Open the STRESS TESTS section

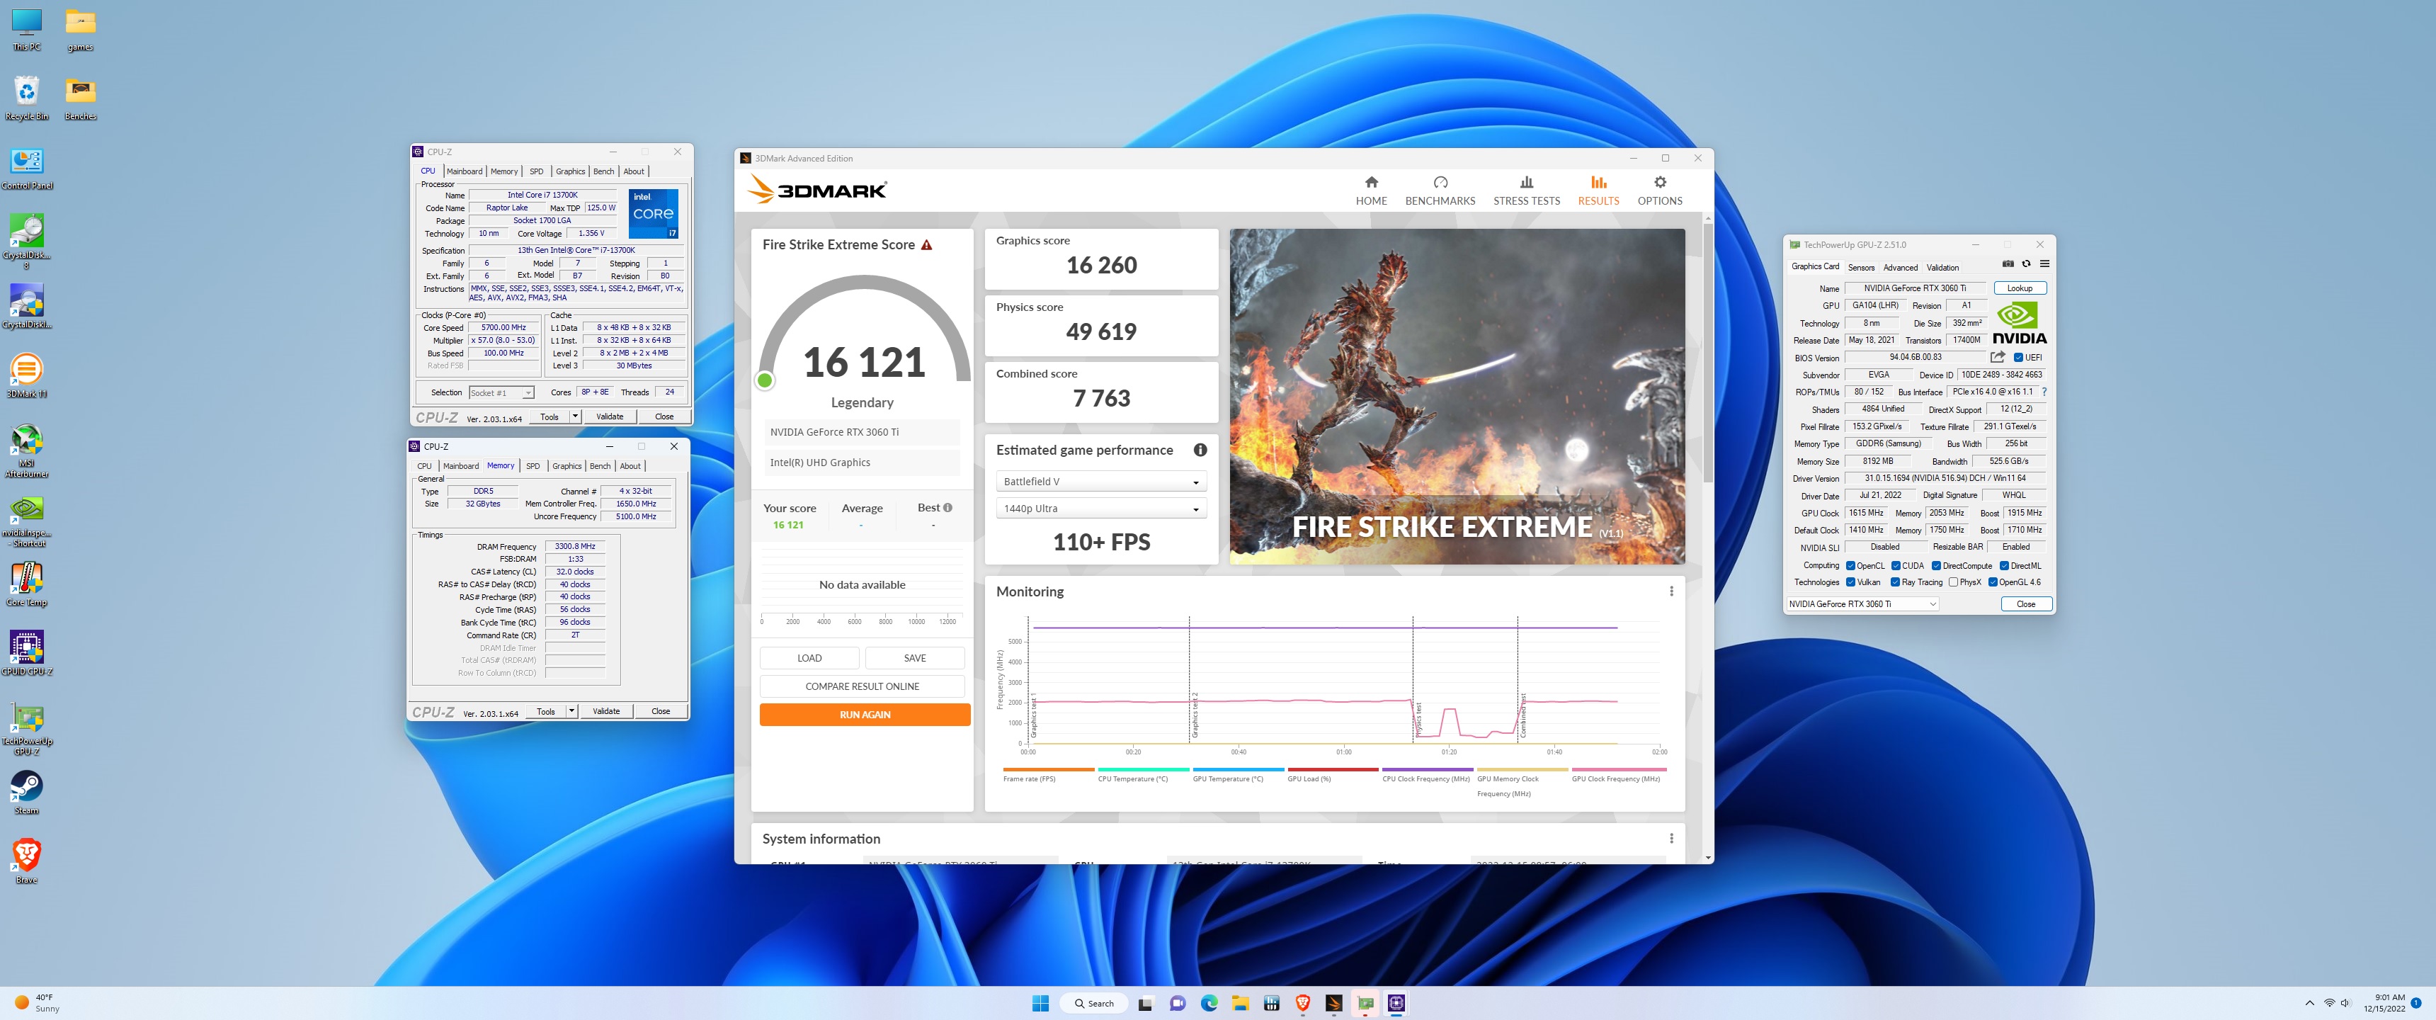click(1525, 190)
